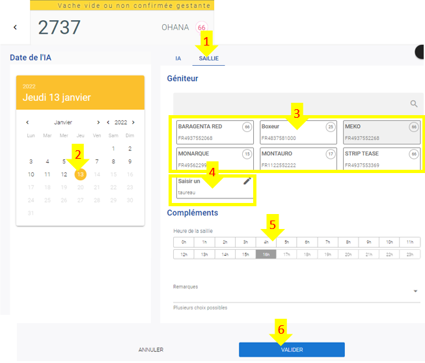Image resolution: width=425 pixels, height=363 pixels.
Task: Click the Janvier month label
Action: (63, 122)
